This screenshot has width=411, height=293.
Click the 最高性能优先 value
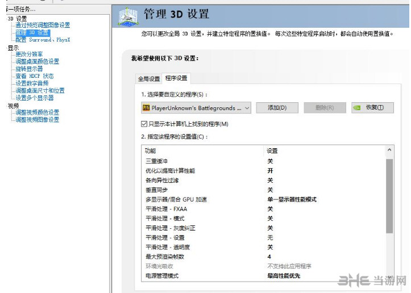coord(284,276)
